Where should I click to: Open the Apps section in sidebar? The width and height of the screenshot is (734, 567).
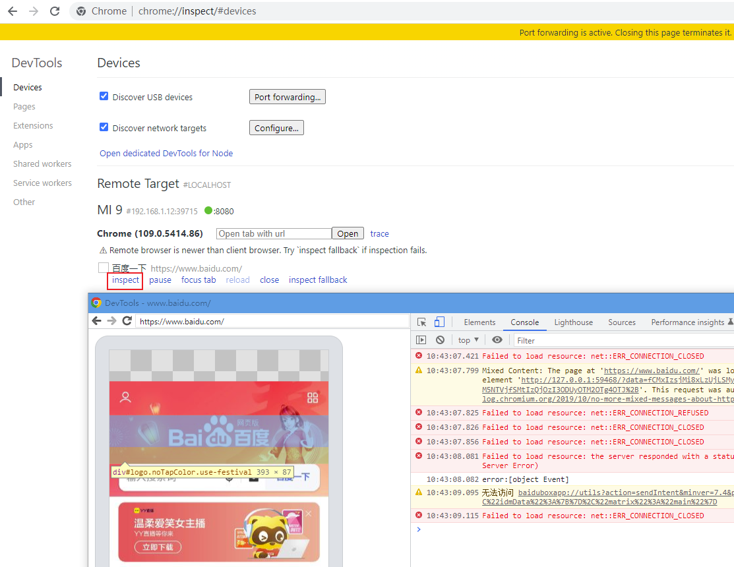pos(23,145)
